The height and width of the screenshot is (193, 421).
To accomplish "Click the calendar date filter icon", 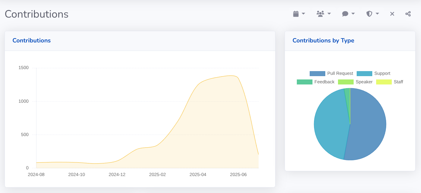I will (296, 14).
